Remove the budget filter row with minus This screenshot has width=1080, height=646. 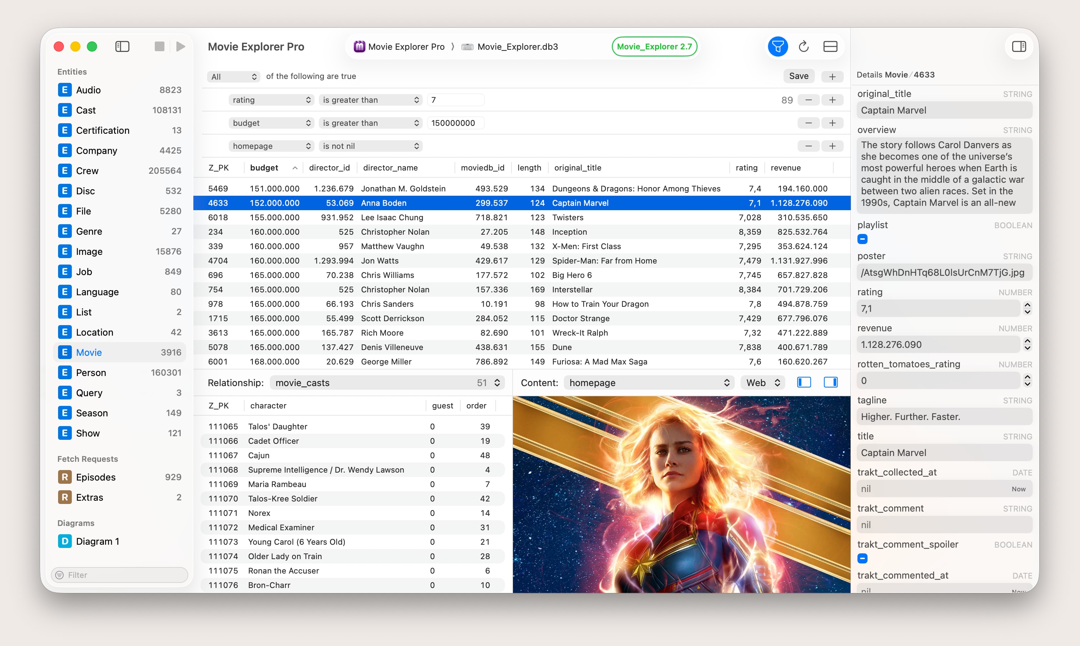point(808,123)
